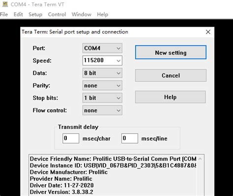Open the Window menu
Viewport: 233px width, 196px height.
tap(82, 14)
